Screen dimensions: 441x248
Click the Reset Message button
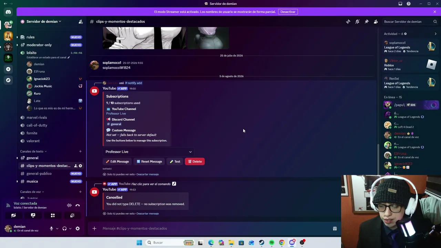coord(149,162)
